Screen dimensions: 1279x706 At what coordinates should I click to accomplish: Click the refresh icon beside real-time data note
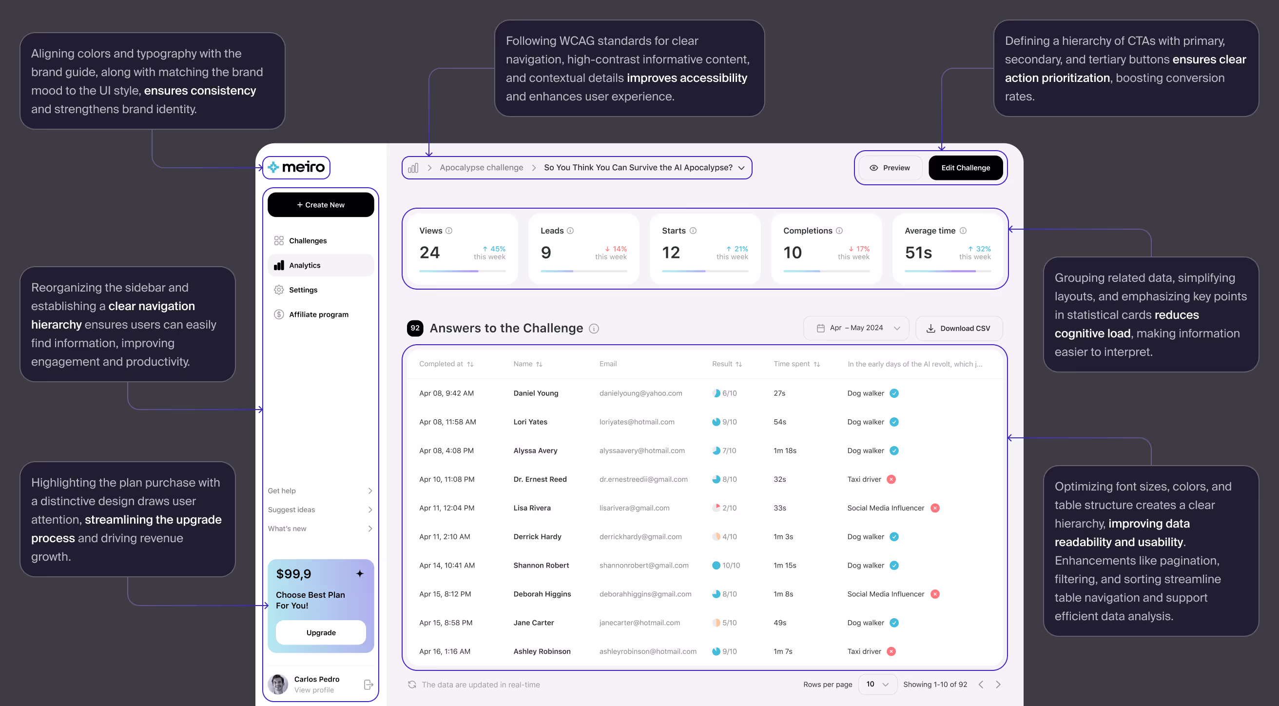[x=412, y=685]
